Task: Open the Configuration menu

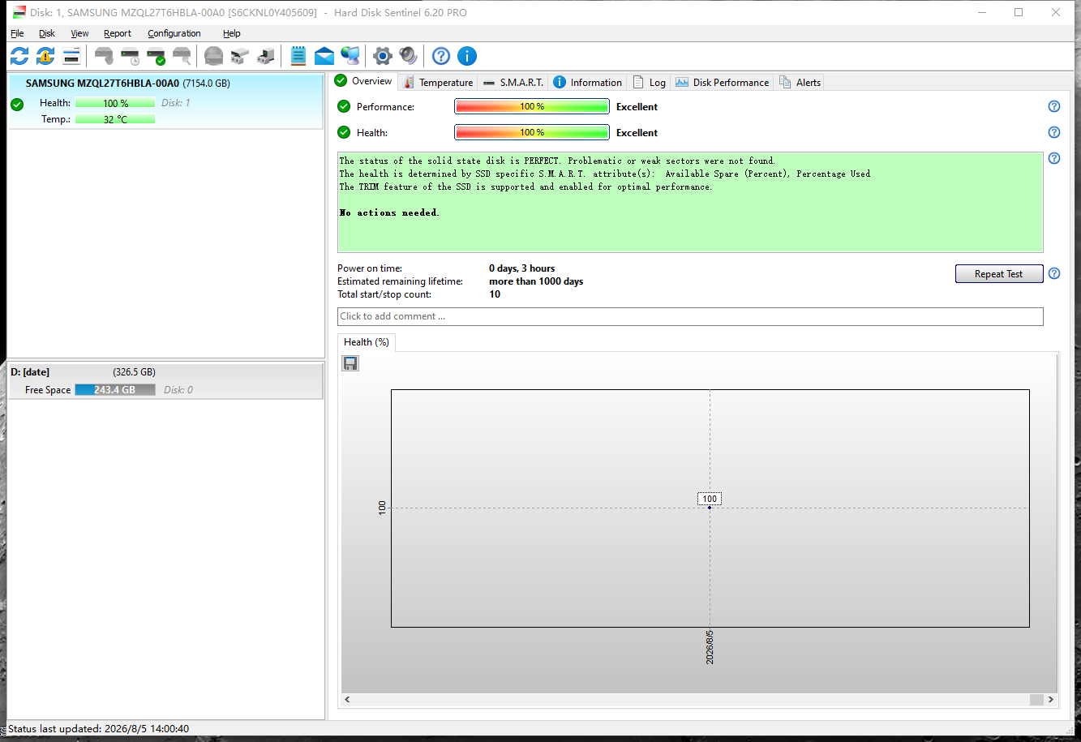Action: pos(174,33)
